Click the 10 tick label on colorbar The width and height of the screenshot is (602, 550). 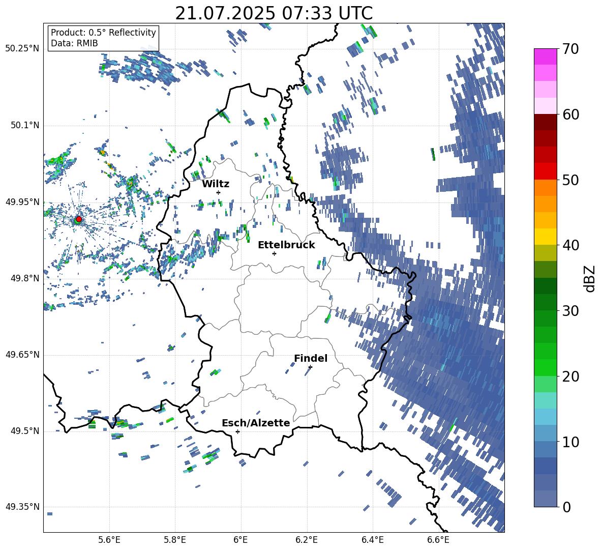coord(570,442)
